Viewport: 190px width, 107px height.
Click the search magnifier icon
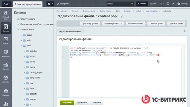[x=132, y=4]
